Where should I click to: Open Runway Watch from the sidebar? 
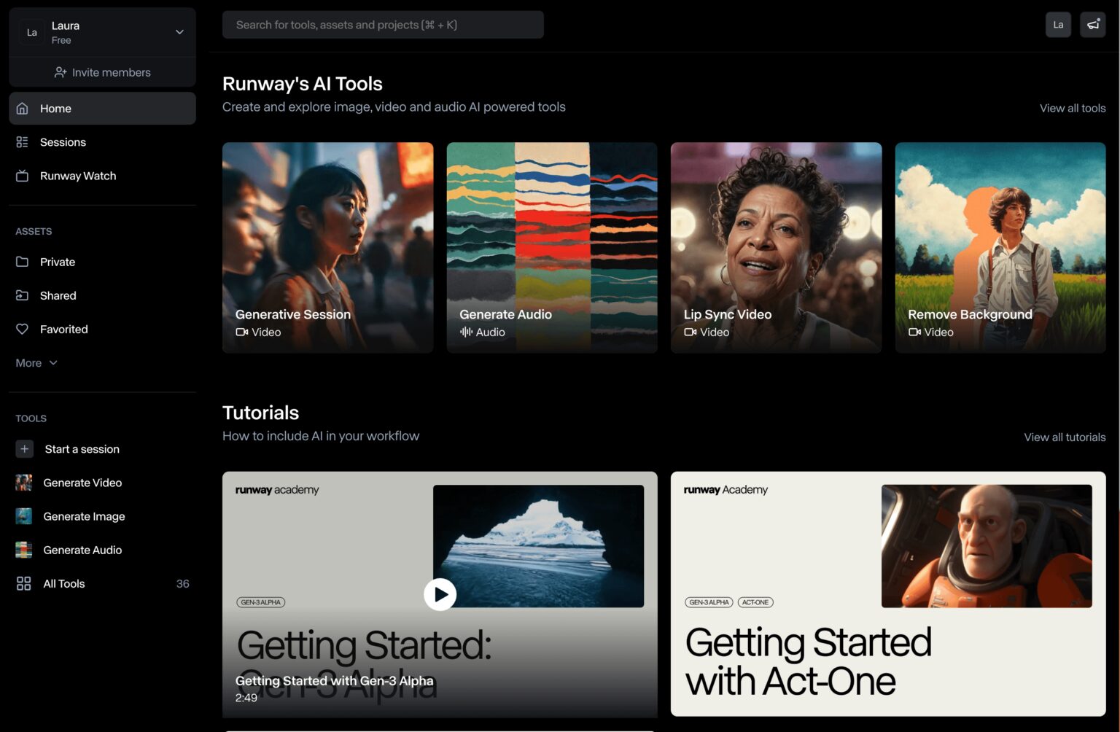coord(102,176)
